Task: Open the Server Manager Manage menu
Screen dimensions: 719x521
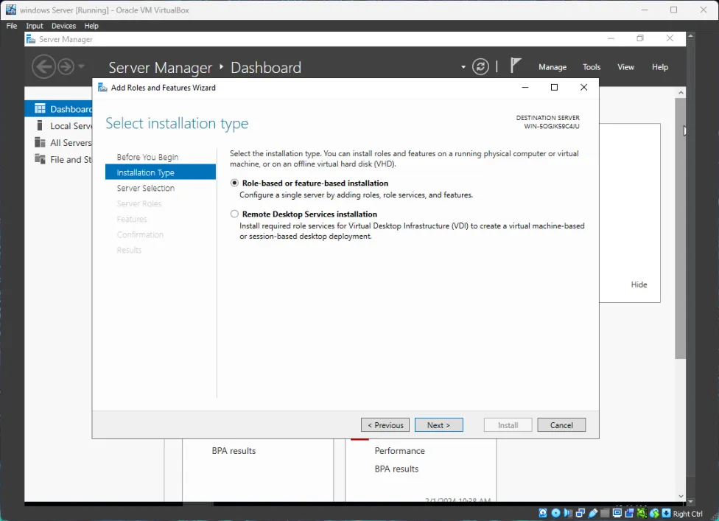Action: tap(552, 67)
